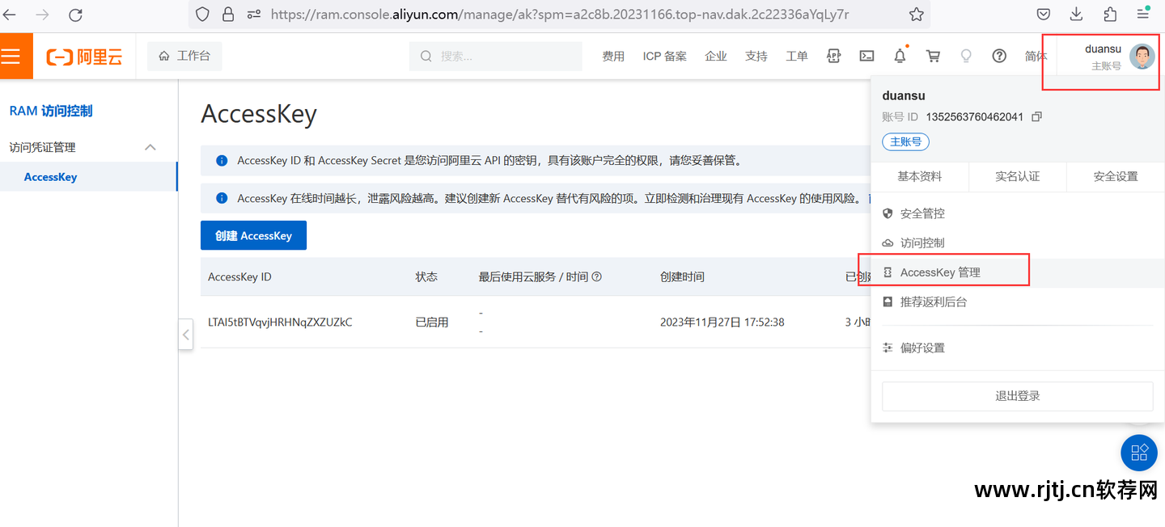Viewport: 1165px width, 527px height.
Task: Open the Pocket save icon
Action: (1044, 15)
